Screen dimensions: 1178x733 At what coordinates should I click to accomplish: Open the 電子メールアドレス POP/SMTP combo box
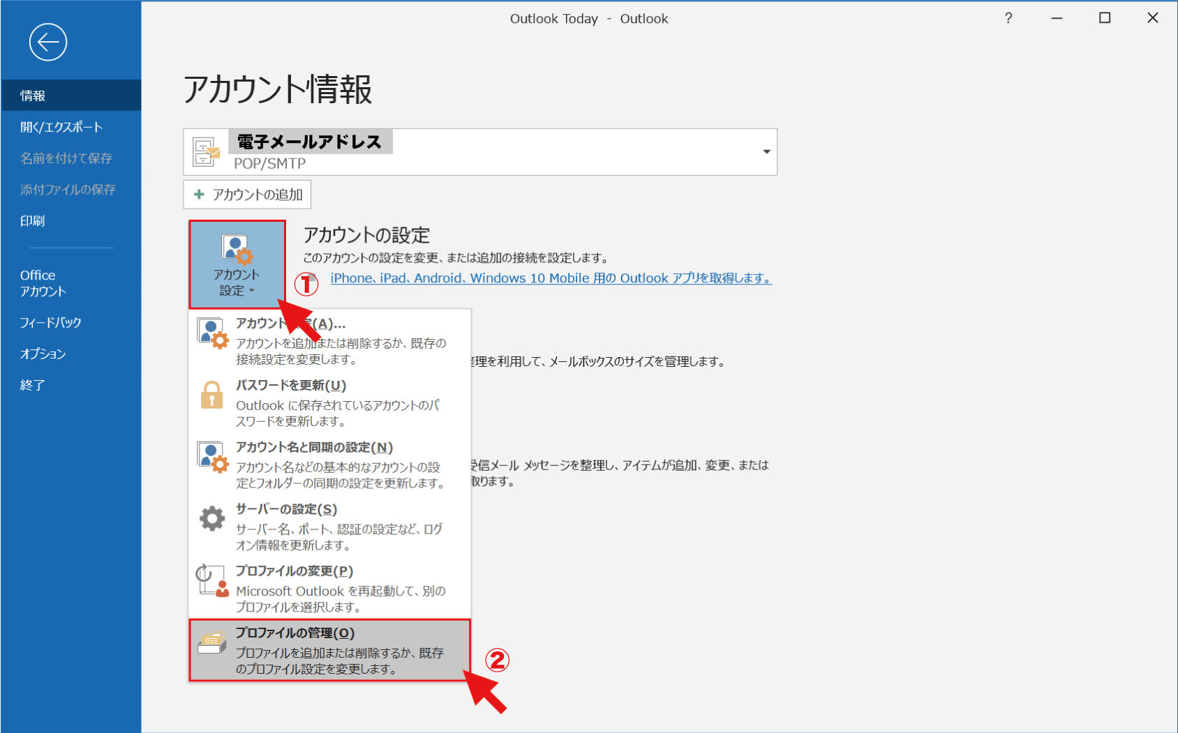click(x=489, y=151)
